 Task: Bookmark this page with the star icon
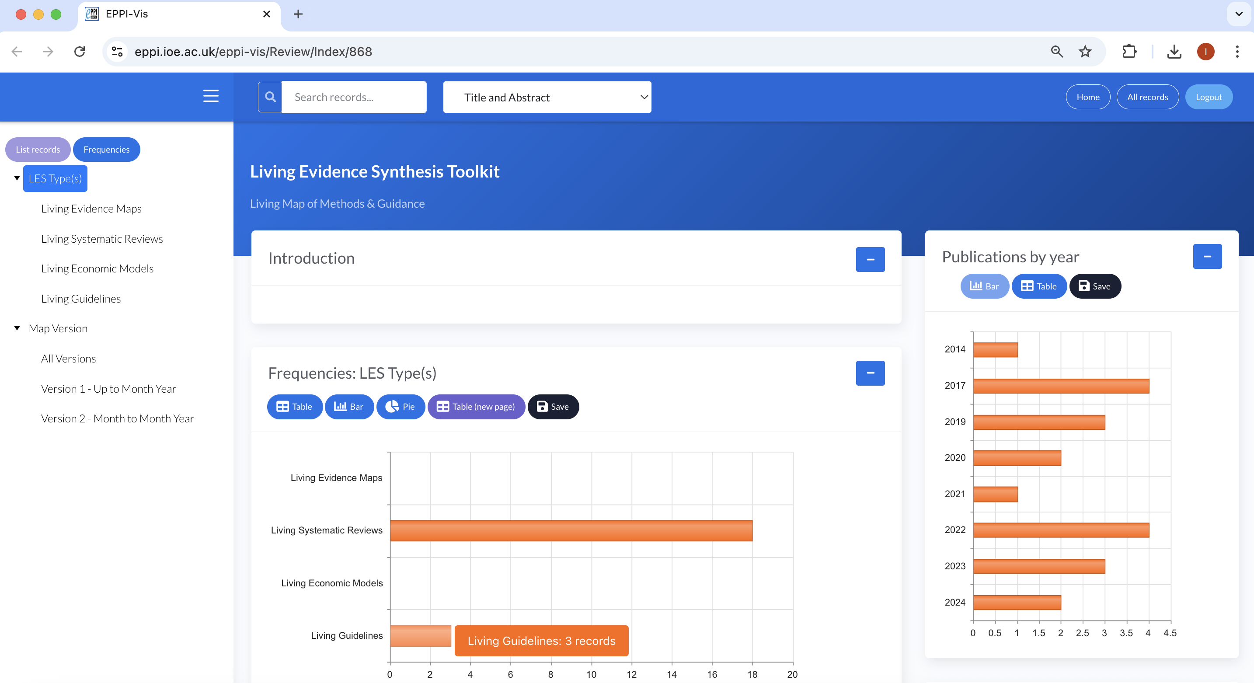pyautogui.click(x=1085, y=52)
